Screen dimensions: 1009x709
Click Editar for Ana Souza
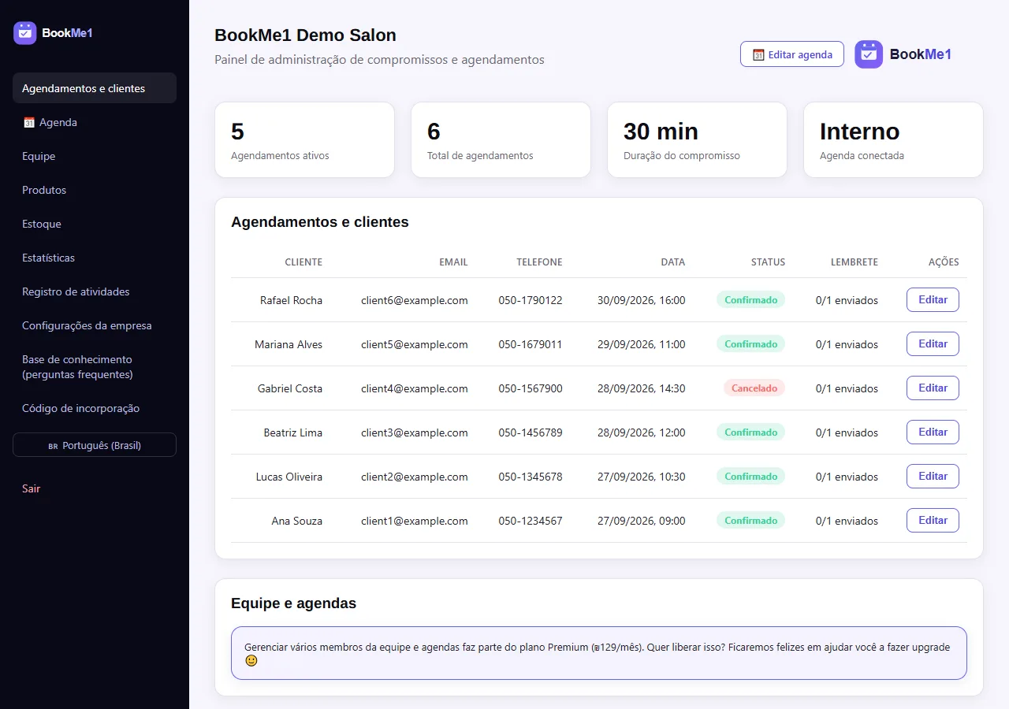[x=933, y=521]
